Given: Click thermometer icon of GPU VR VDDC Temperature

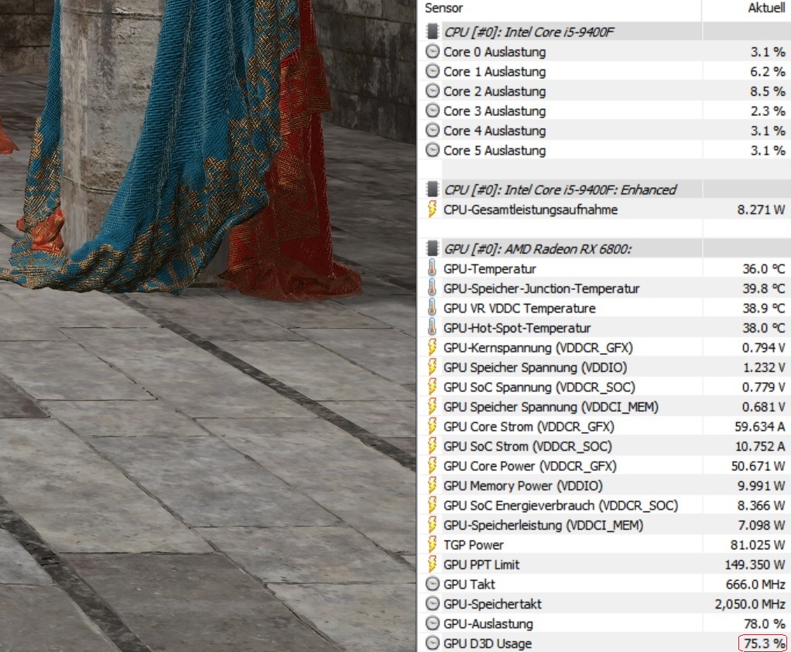Looking at the screenshot, I should click(x=432, y=308).
